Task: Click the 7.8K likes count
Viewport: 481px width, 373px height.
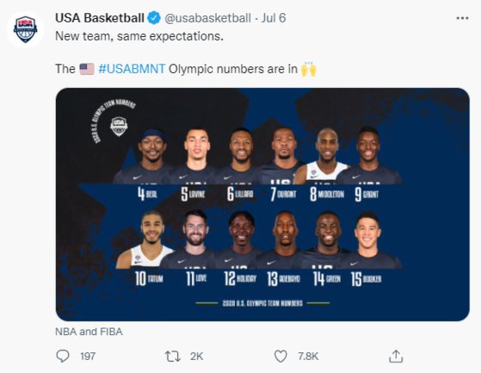Action: pyautogui.click(x=308, y=357)
